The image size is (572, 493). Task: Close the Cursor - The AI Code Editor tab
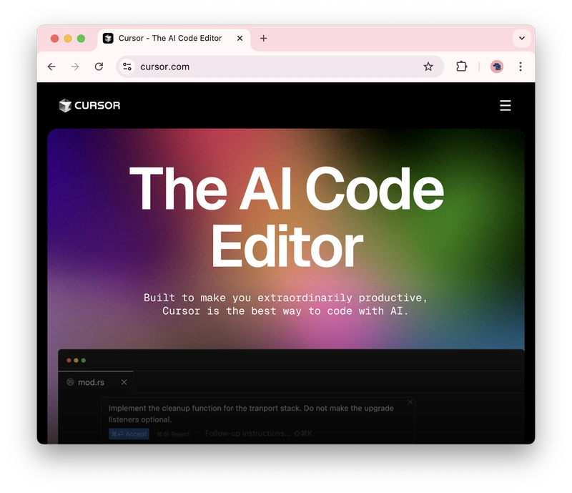click(240, 39)
